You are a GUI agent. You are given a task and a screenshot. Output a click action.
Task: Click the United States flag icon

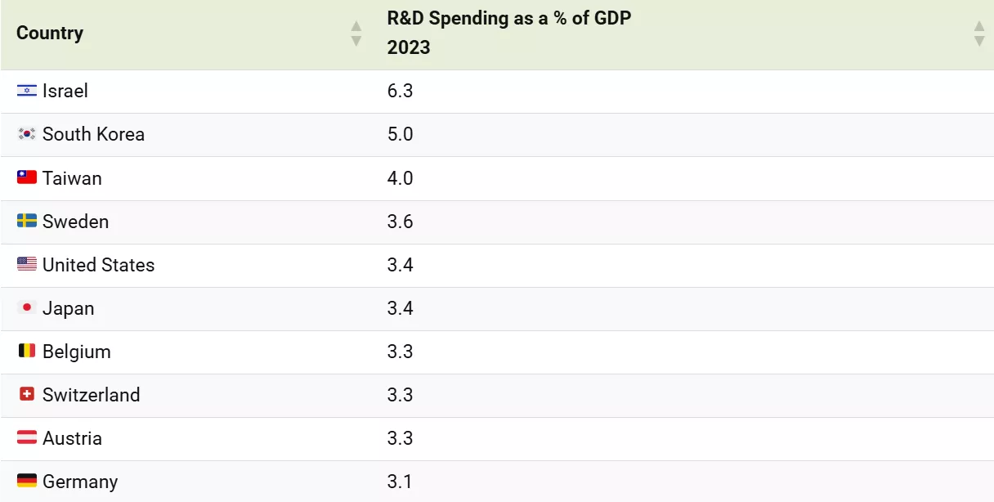(x=25, y=265)
